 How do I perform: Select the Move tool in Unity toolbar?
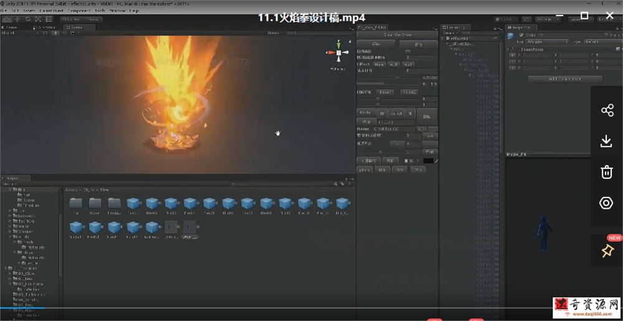(x=17, y=19)
